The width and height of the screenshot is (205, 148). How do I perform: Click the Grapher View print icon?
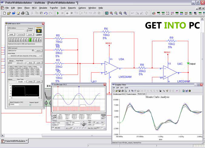pyautogui.click(x=123, y=91)
